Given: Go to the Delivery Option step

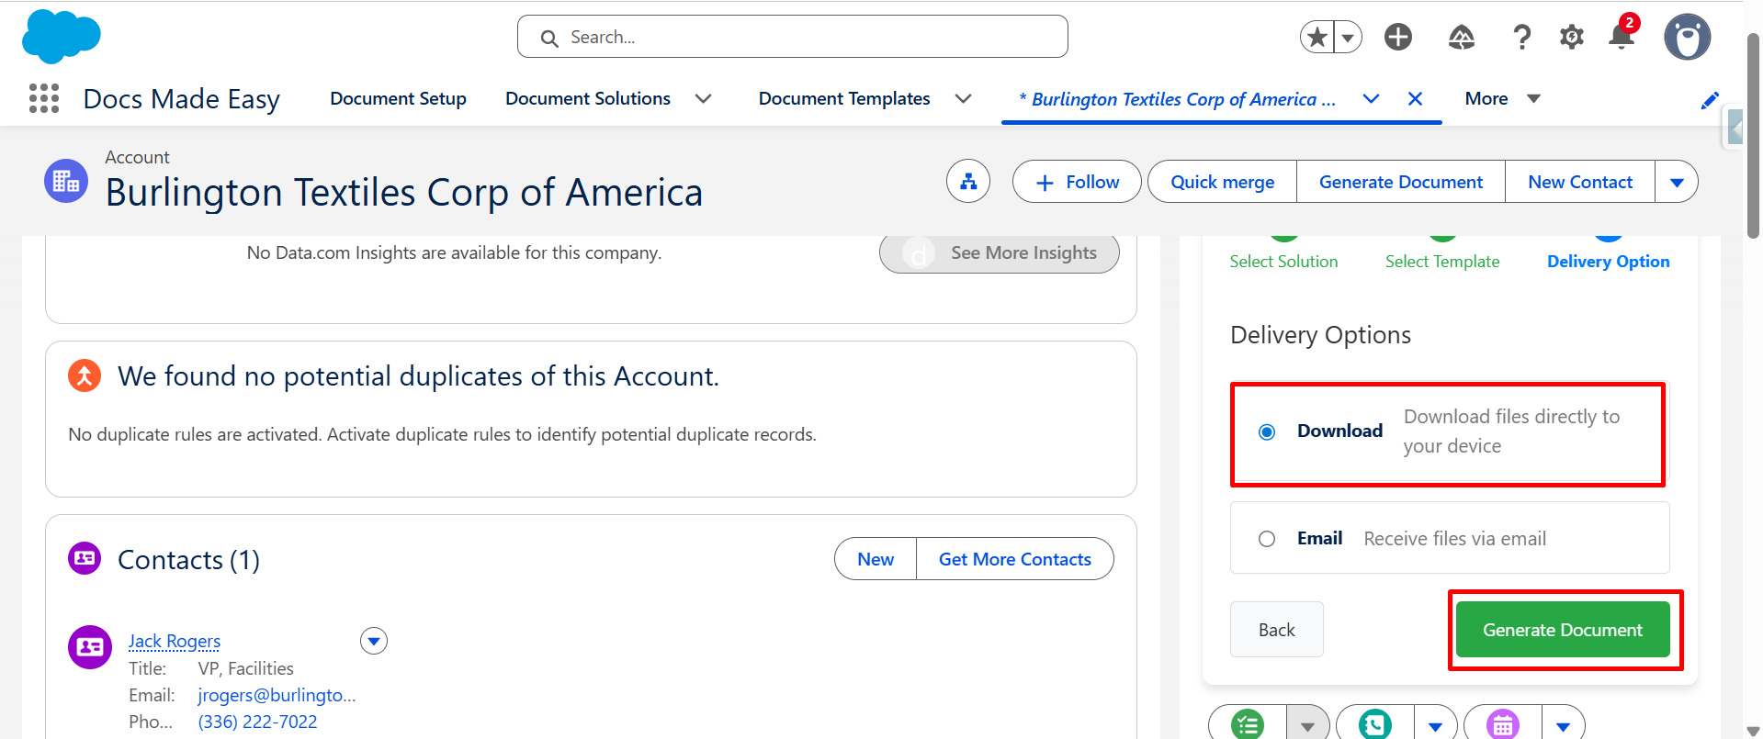Looking at the screenshot, I should [x=1608, y=261].
